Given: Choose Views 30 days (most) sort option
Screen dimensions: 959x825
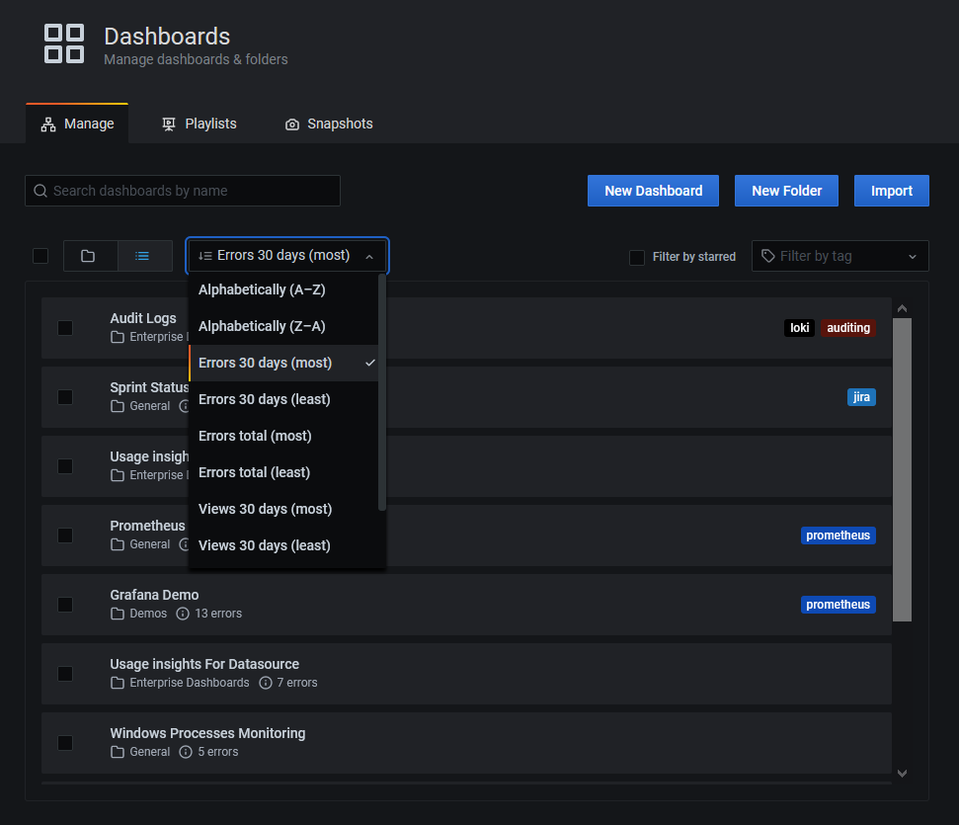Looking at the screenshot, I should [265, 509].
